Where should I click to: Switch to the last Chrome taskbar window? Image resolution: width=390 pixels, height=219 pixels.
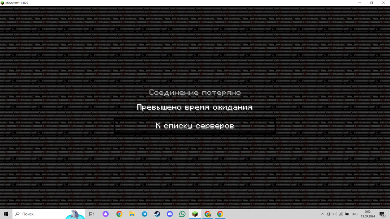(220, 214)
